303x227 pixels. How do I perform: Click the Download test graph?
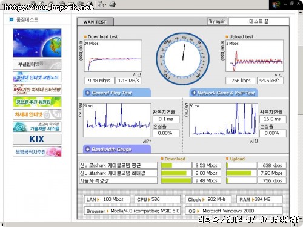point(113,56)
